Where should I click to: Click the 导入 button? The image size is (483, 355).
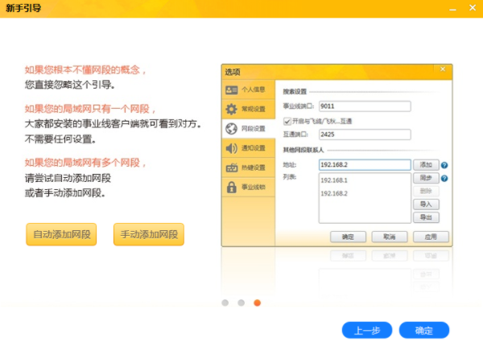click(426, 204)
